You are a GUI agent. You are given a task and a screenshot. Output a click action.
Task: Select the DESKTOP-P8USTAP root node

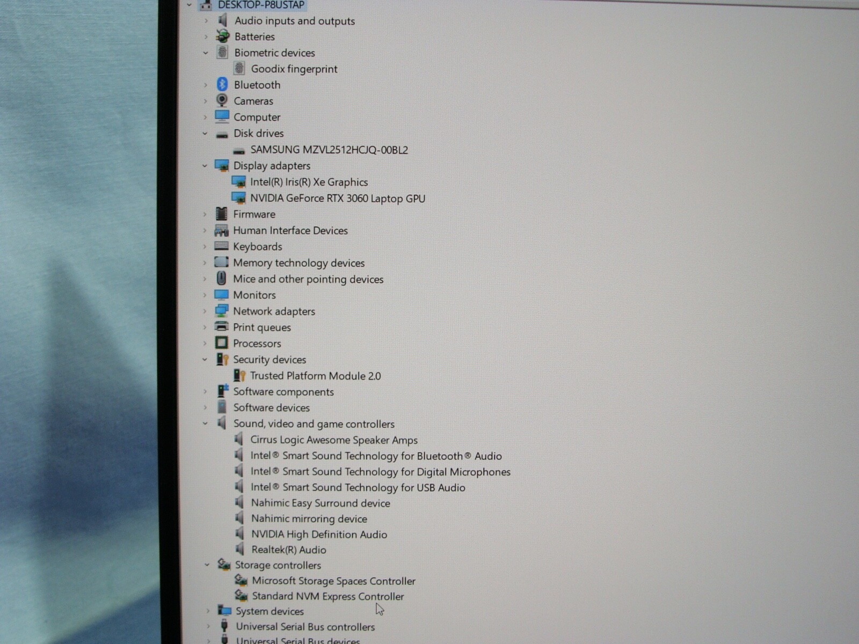(261, 5)
